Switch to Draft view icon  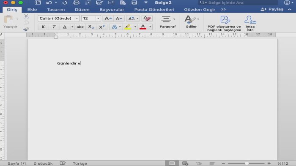pyautogui.click(x=212, y=163)
